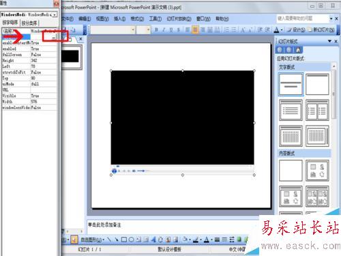Click the task pane back navigation icon

[x=280, y=50]
